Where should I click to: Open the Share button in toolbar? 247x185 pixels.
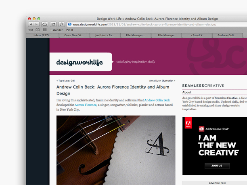pyautogui.click(x=53, y=24)
